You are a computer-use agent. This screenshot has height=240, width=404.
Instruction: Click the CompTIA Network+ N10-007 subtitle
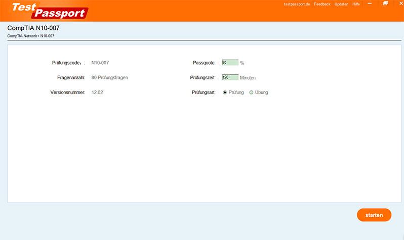coord(31,36)
